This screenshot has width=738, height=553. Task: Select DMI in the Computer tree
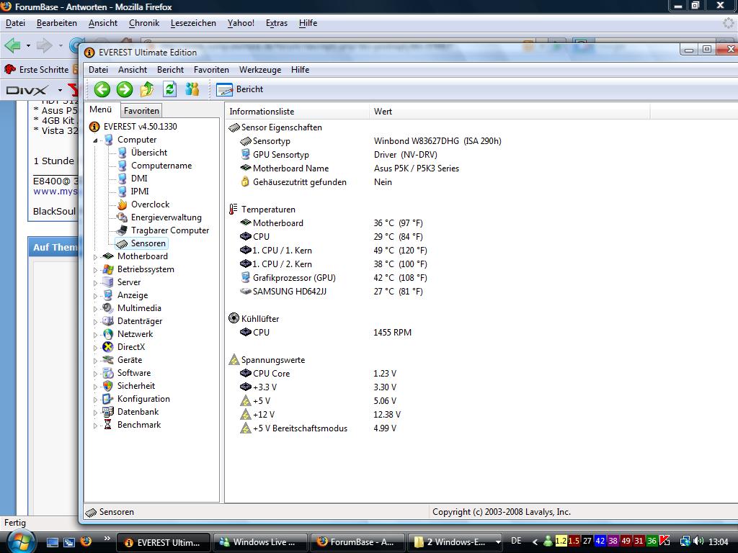coord(139,179)
